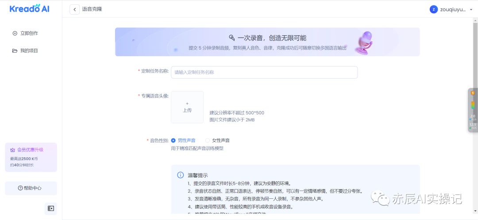The width and height of the screenshot is (478, 220).
Task: Click the info icon beside 温馨提示
Action: click(181, 175)
